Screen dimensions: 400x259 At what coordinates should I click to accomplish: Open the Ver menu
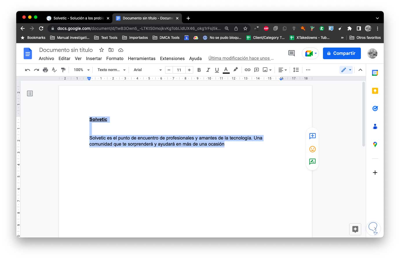tap(78, 59)
